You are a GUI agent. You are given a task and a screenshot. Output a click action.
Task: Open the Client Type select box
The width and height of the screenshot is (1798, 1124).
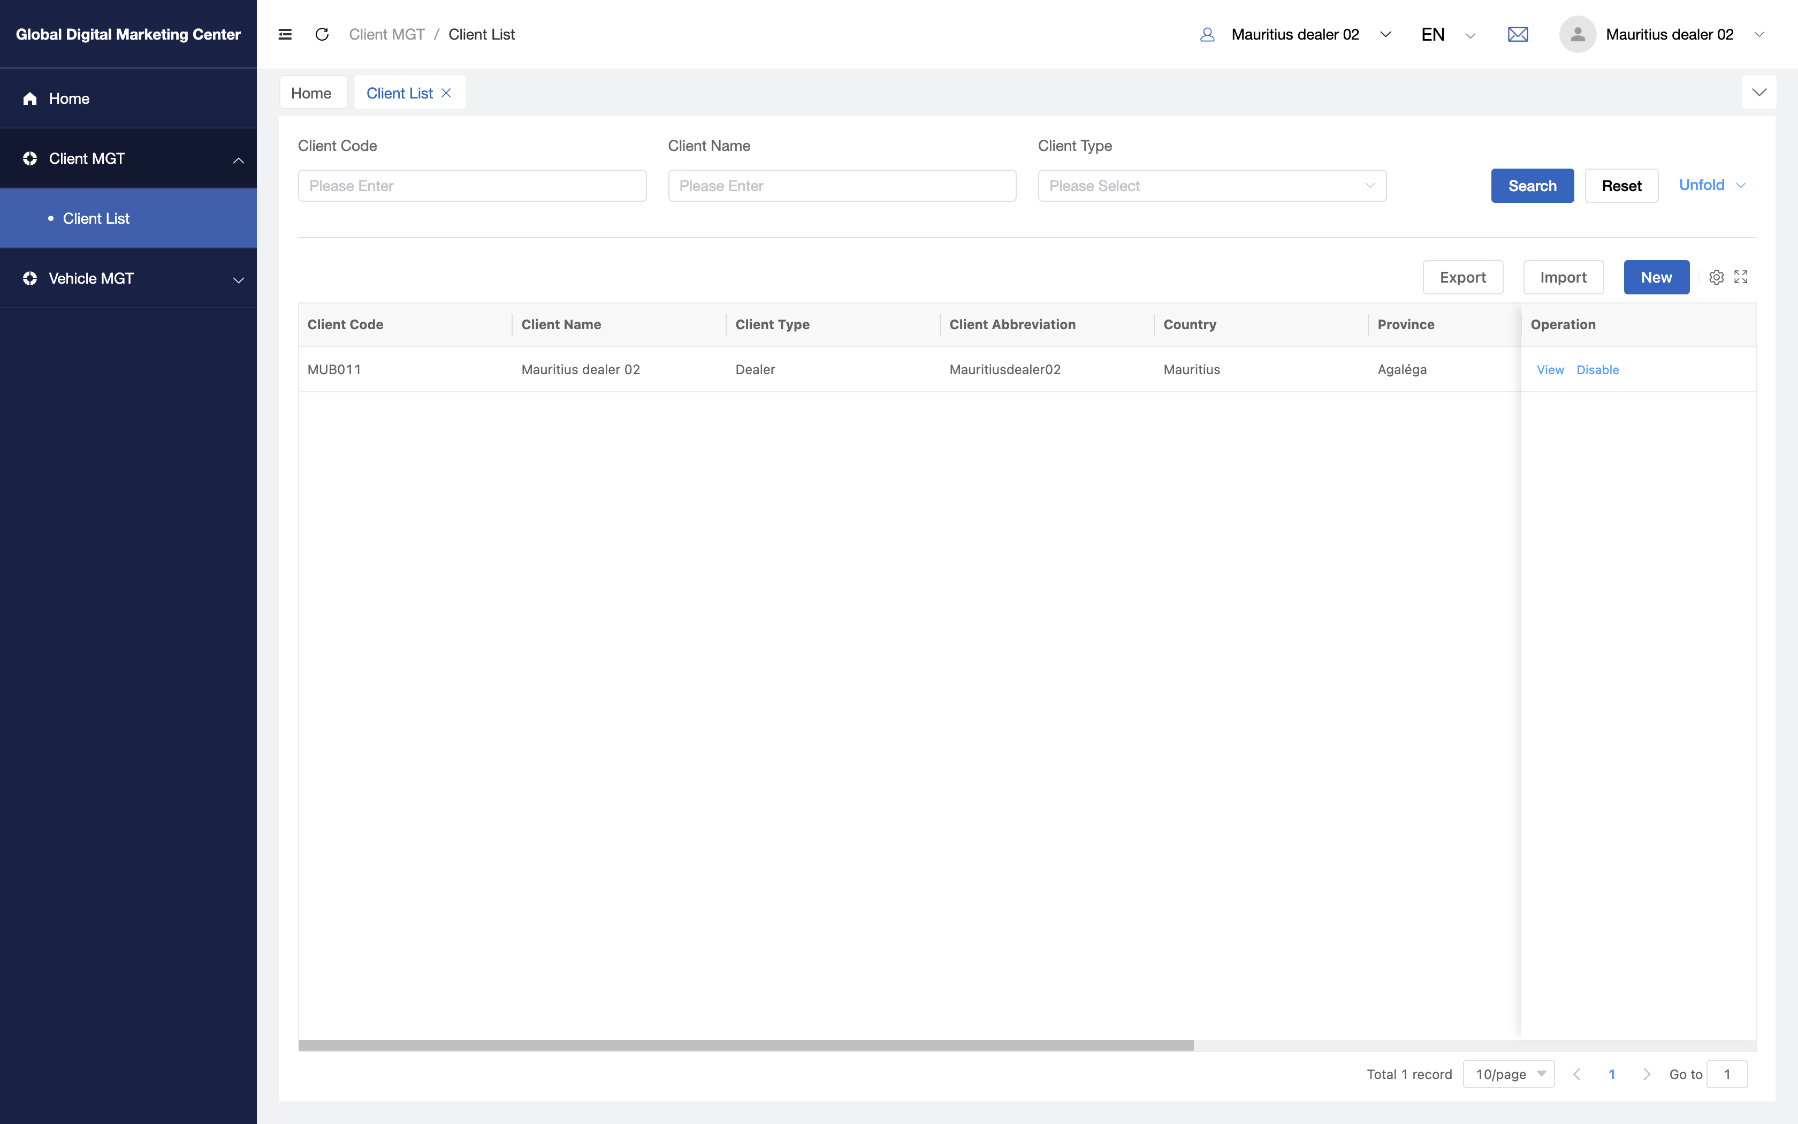[1212, 186]
